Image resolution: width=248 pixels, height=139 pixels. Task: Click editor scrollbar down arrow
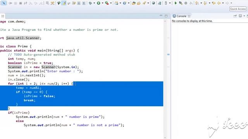click(x=165, y=137)
